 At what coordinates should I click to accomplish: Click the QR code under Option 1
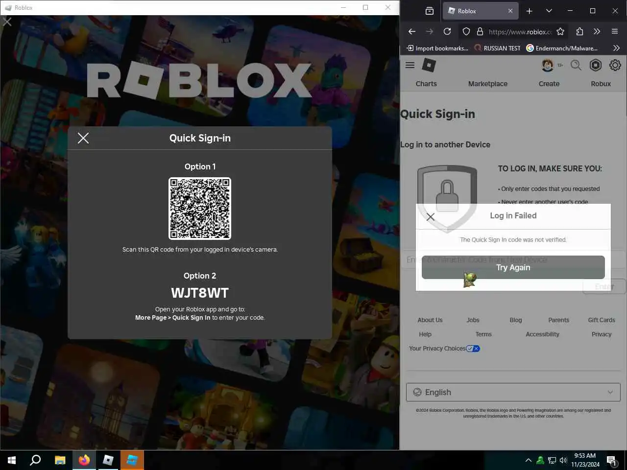[200, 209]
